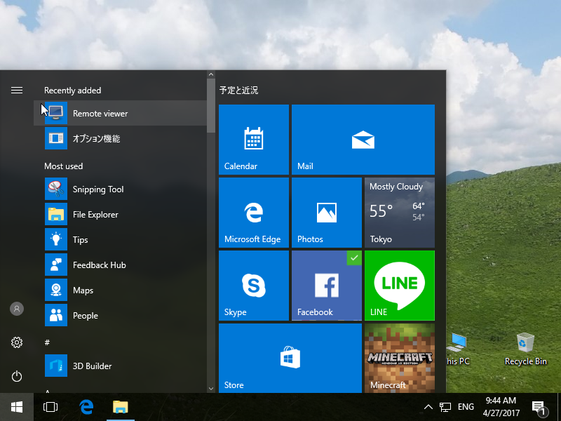Toggle ENG input language indicator
The image size is (561, 421).
466,407
